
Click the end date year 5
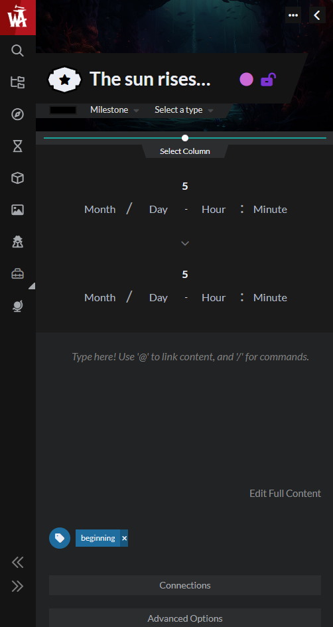(x=184, y=274)
